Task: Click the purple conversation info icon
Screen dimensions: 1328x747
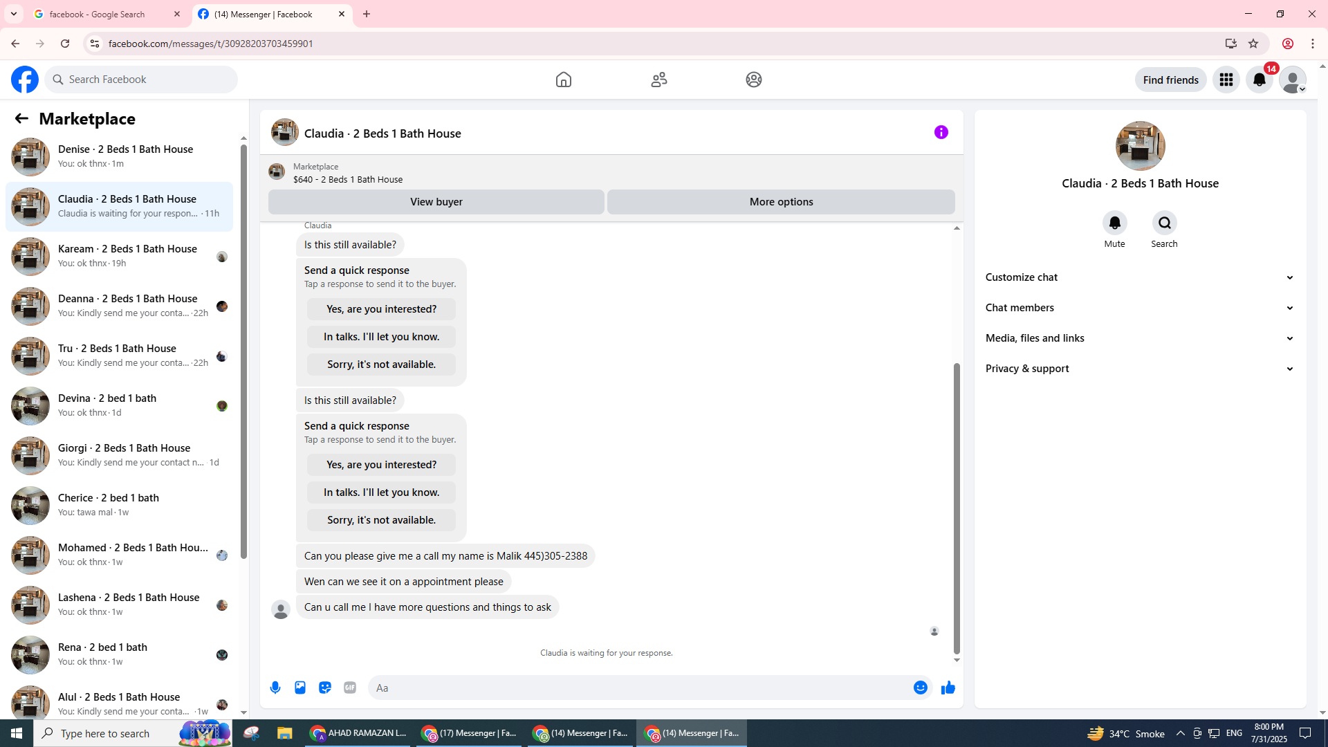Action: 941,132
